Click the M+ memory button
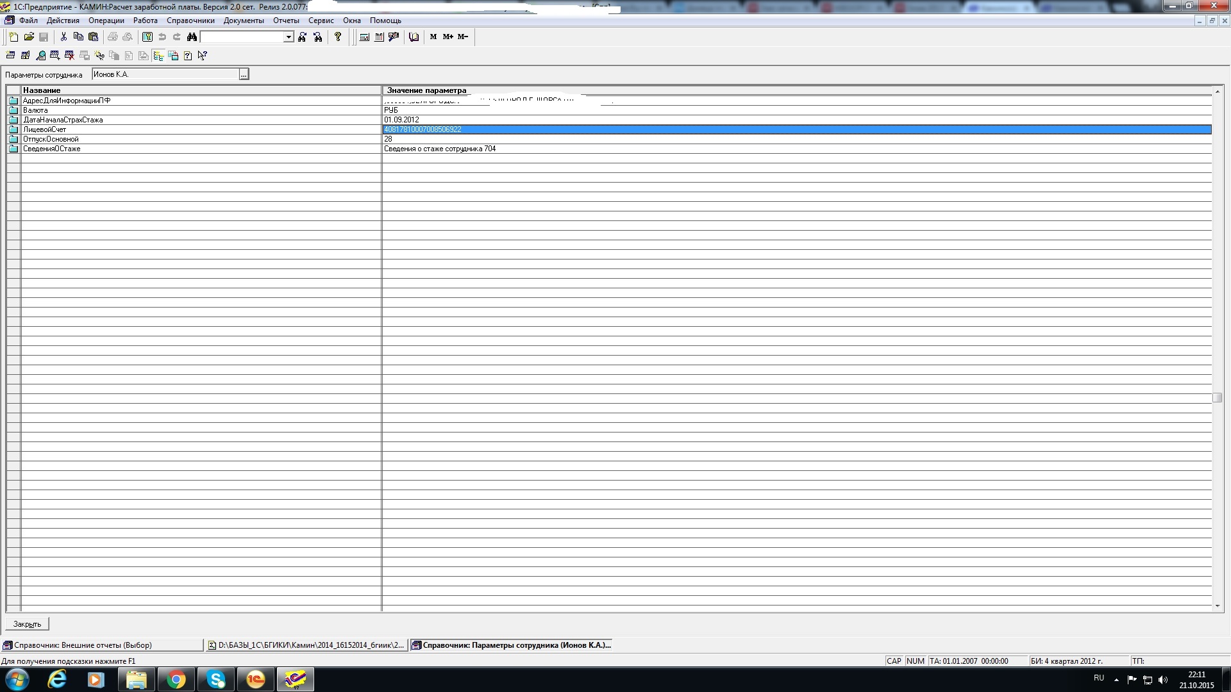Image resolution: width=1231 pixels, height=692 pixels. [x=448, y=37]
